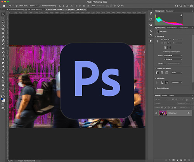Click the background color swatch
194x162 pixels.
[x=4, y=101]
